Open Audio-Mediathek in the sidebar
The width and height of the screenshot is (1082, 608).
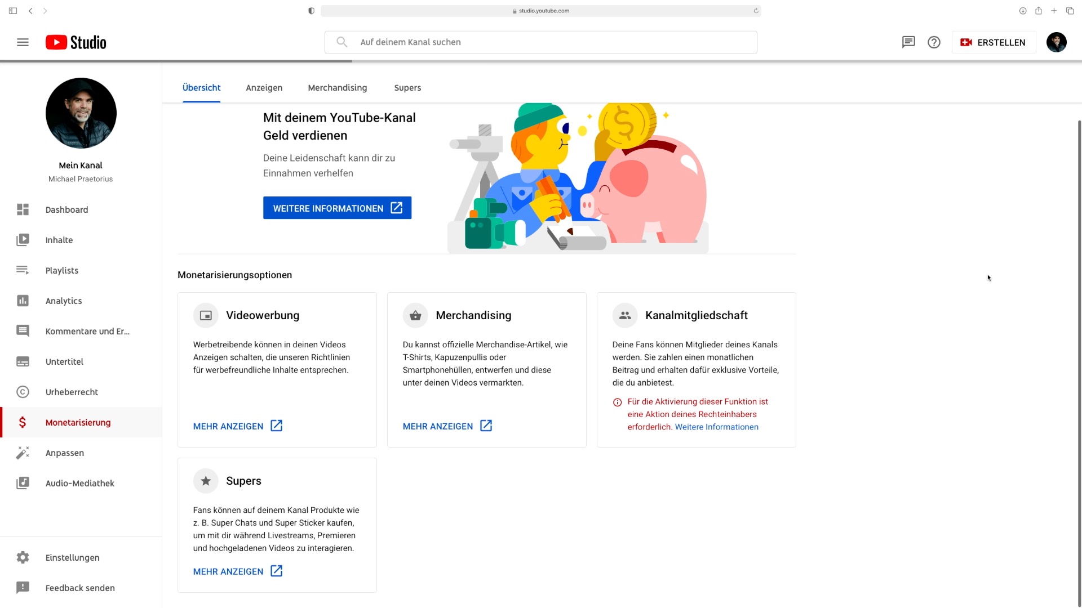pos(81,483)
